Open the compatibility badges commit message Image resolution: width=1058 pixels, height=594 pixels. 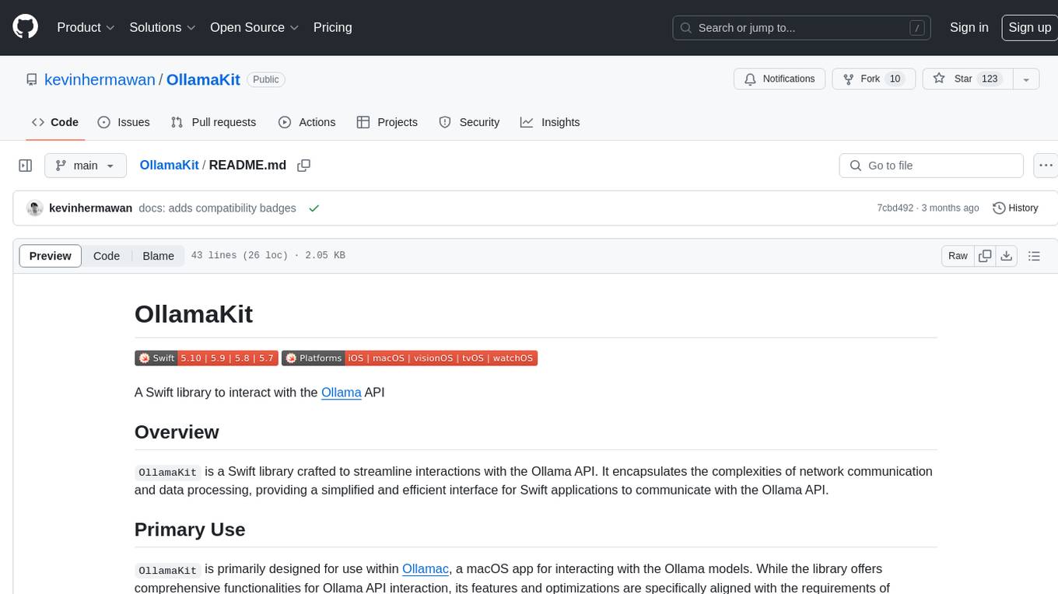pos(217,208)
